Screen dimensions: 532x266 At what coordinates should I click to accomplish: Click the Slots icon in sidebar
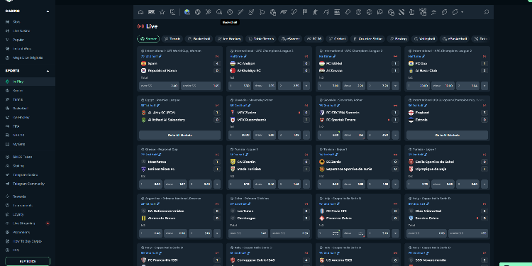(x=8, y=22)
